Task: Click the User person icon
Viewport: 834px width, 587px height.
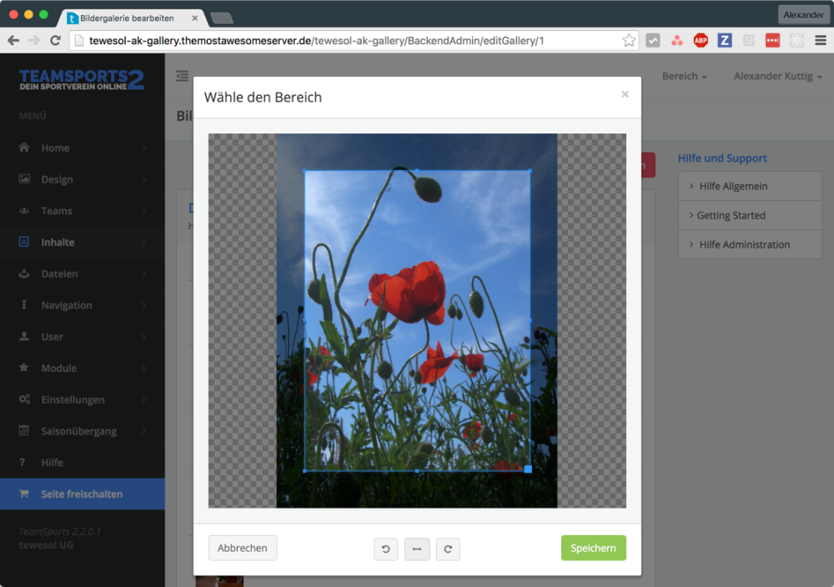Action: tap(24, 336)
